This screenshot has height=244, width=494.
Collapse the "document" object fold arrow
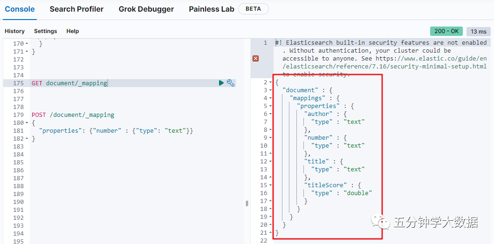coord(271,90)
